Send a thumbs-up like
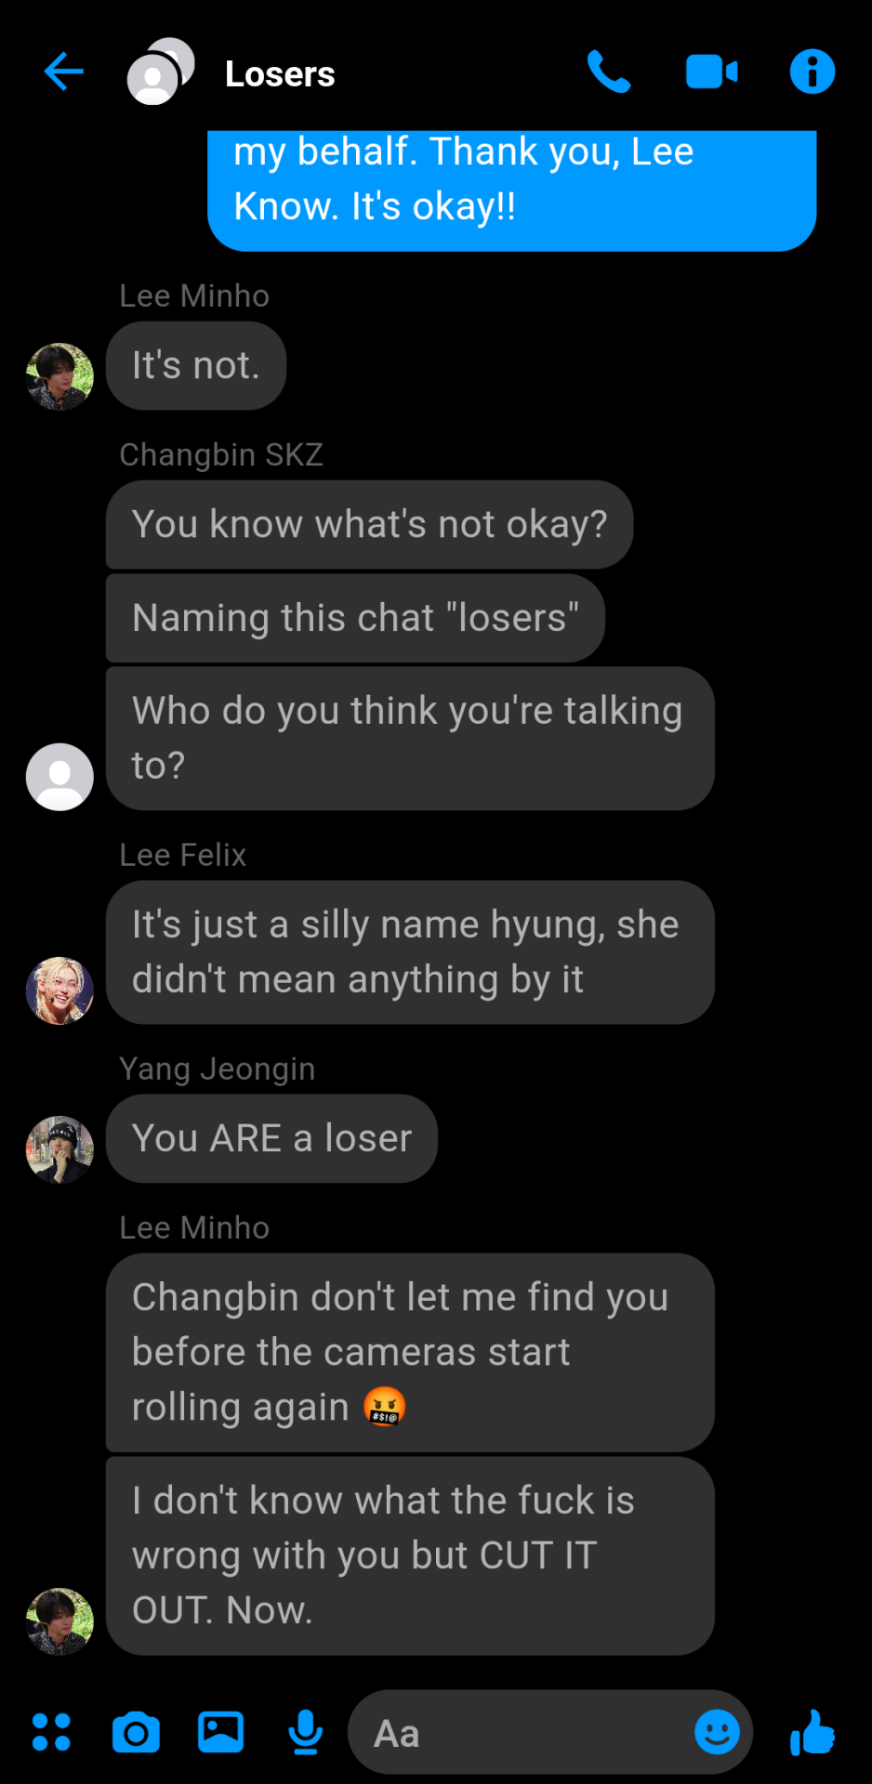 coord(812,1732)
